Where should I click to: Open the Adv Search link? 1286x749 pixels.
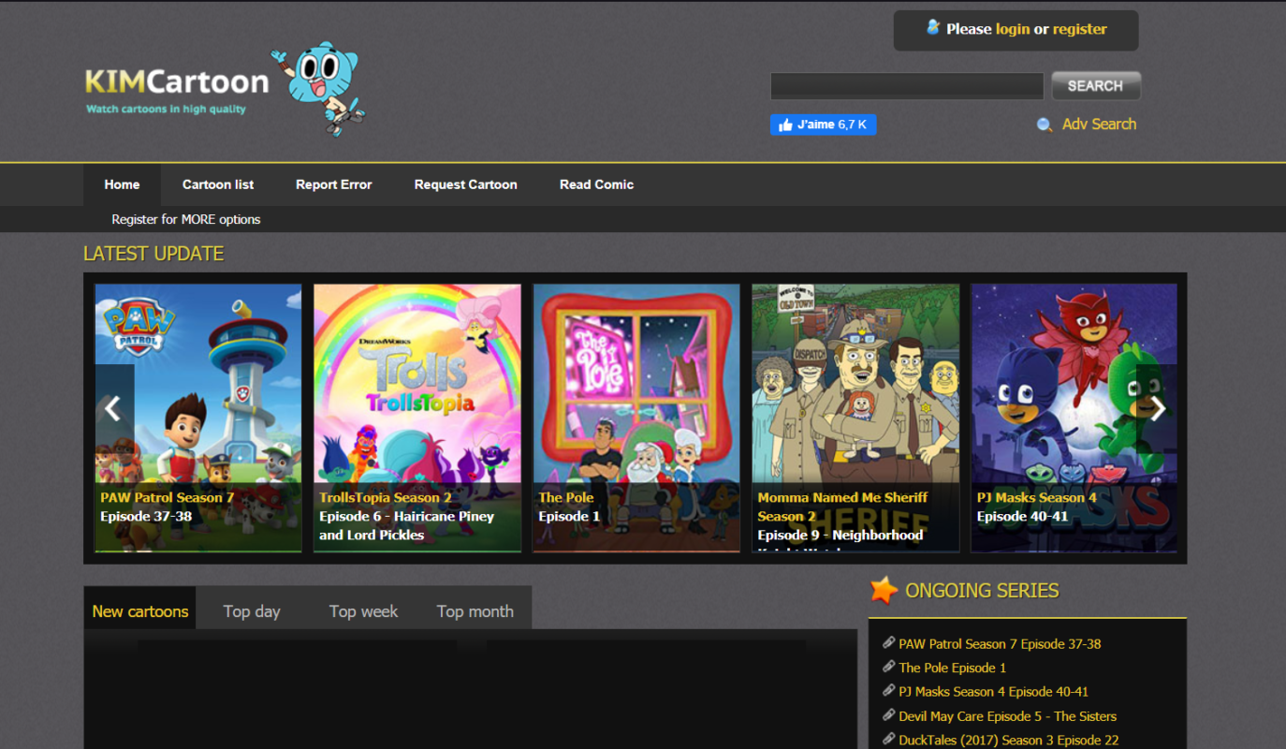click(x=1099, y=125)
